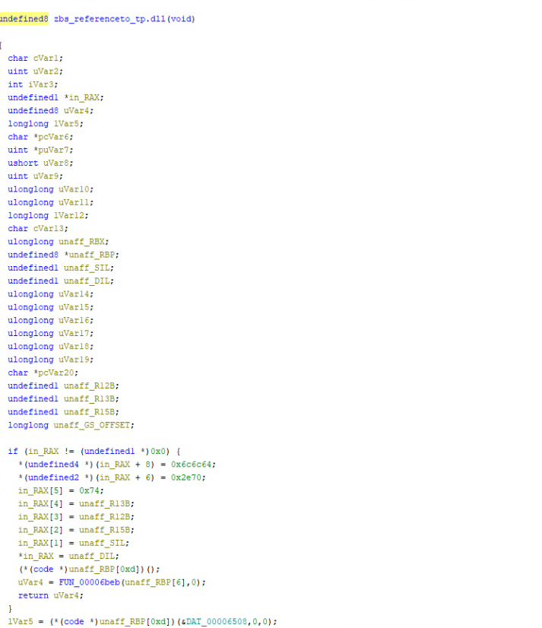The image size is (542, 628).
Task: Click the if keyword of the in_RAX check
Action: (12, 452)
